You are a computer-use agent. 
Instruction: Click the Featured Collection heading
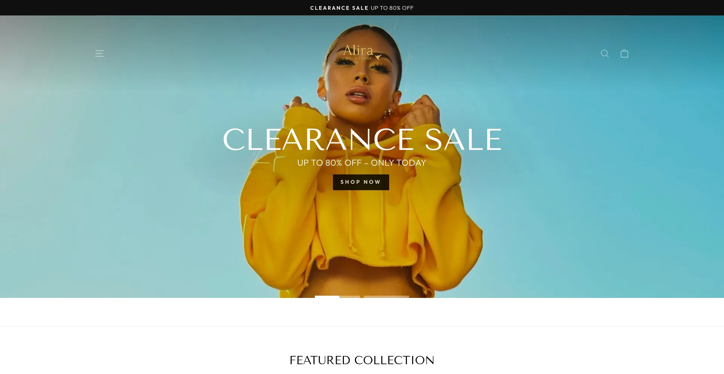pyautogui.click(x=362, y=360)
